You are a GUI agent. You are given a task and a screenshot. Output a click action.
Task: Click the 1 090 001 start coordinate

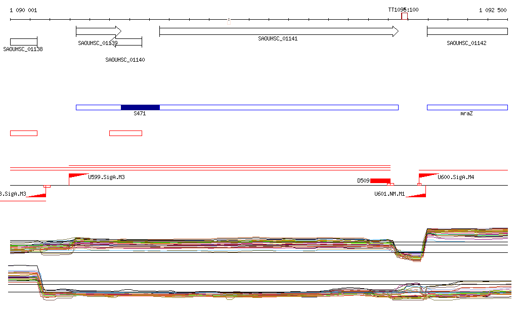(23, 10)
